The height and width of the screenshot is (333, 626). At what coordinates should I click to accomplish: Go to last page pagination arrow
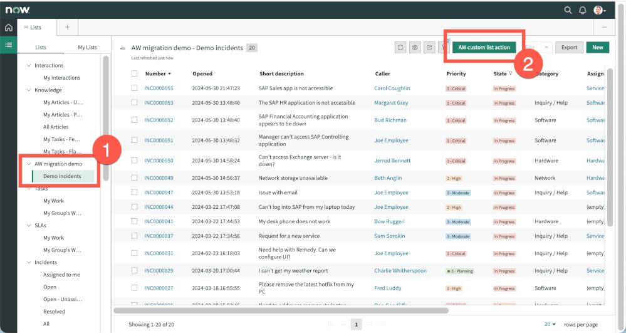point(382,325)
